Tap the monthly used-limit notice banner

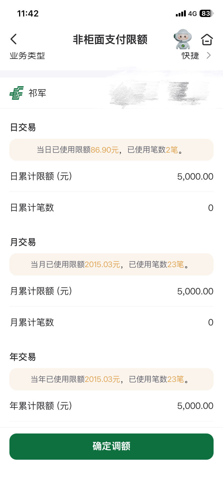click(111, 264)
